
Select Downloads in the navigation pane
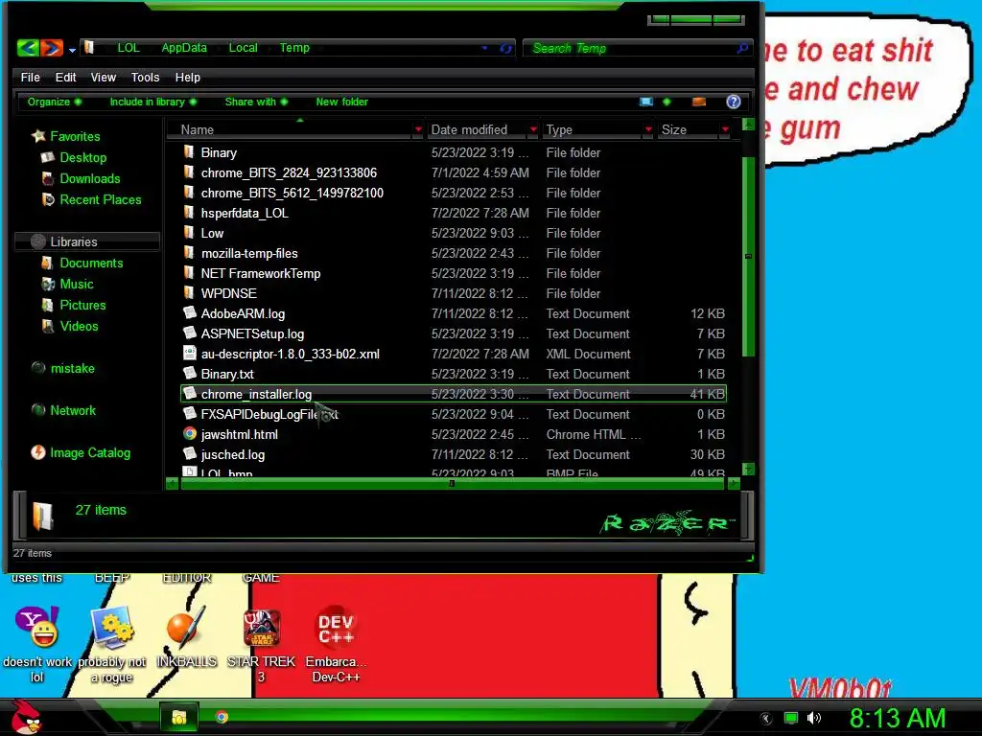pyautogui.click(x=81, y=178)
